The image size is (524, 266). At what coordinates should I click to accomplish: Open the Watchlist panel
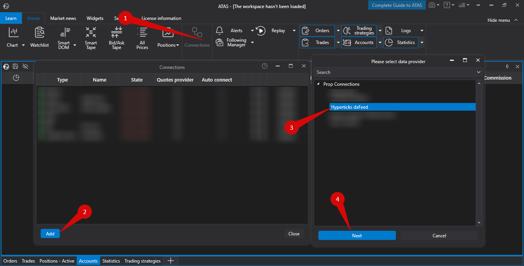tap(40, 37)
